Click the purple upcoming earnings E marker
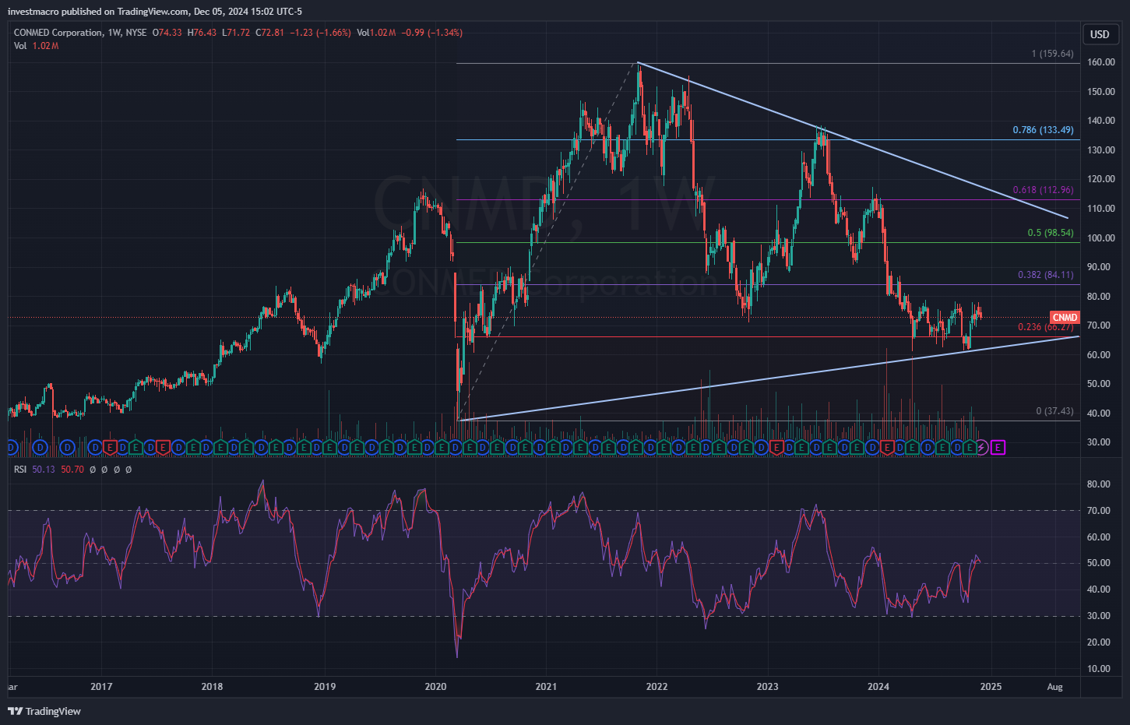 click(x=999, y=447)
